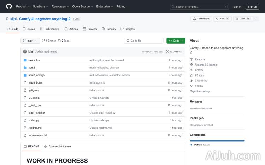The width and height of the screenshot is (265, 165).
Task: Click the Notifications bell button
Action: pos(201,19)
